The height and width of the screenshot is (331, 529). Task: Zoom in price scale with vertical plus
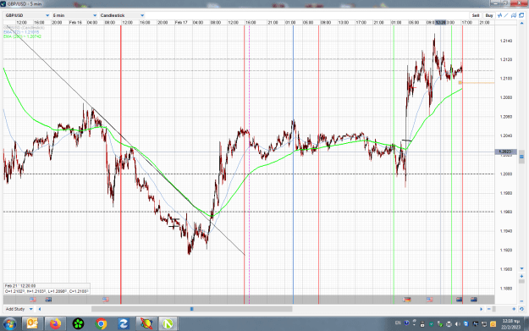pos(521,276)
